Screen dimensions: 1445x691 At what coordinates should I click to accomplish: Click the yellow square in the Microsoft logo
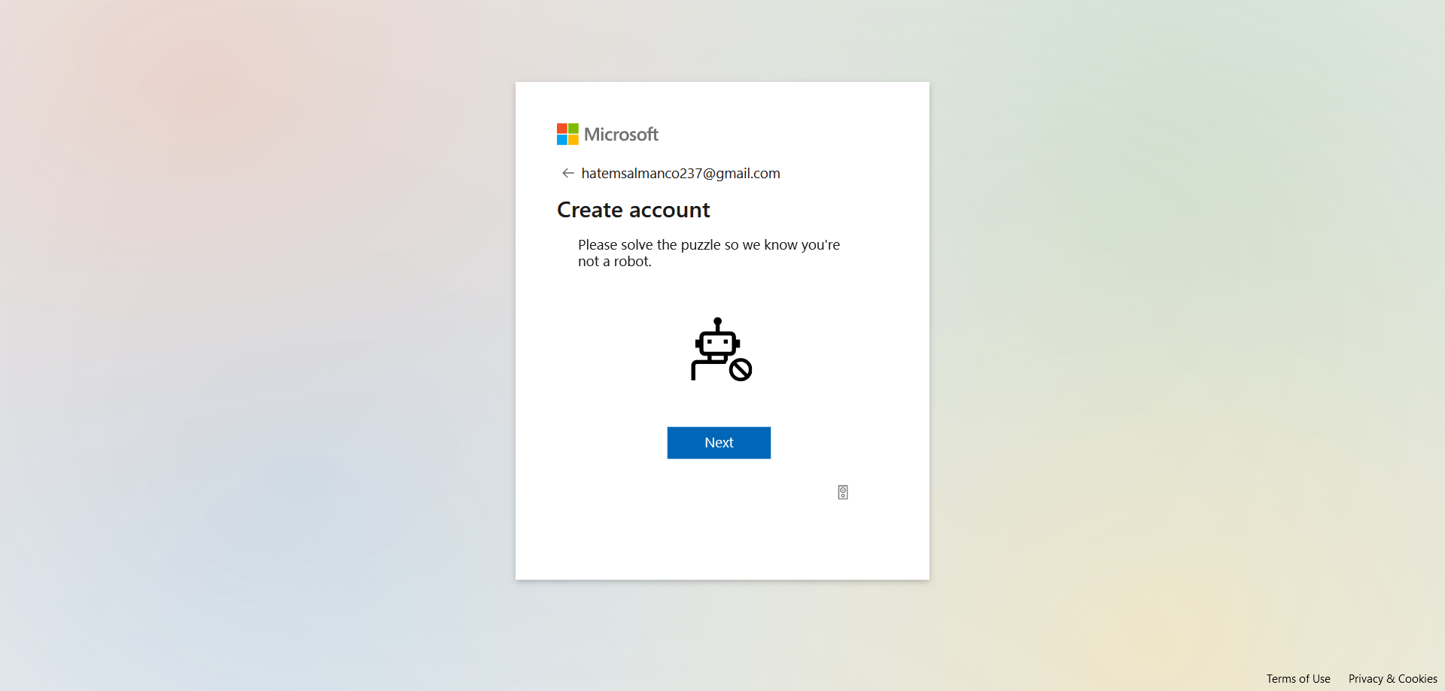[x=573, y=140]
